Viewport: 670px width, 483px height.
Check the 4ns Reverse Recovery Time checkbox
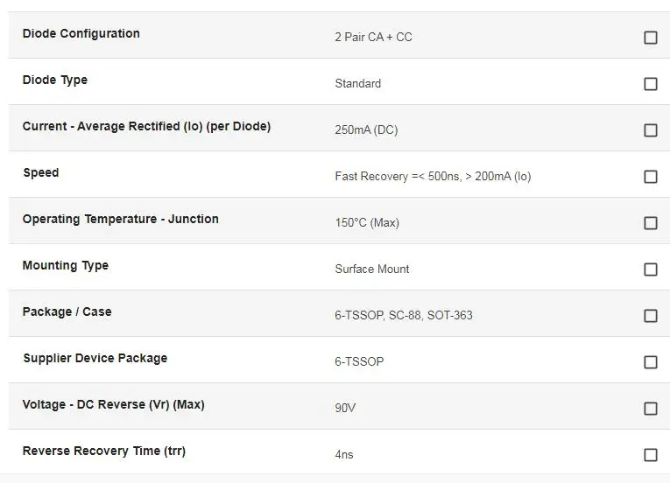pyautogui.click(x=651, y=455)
